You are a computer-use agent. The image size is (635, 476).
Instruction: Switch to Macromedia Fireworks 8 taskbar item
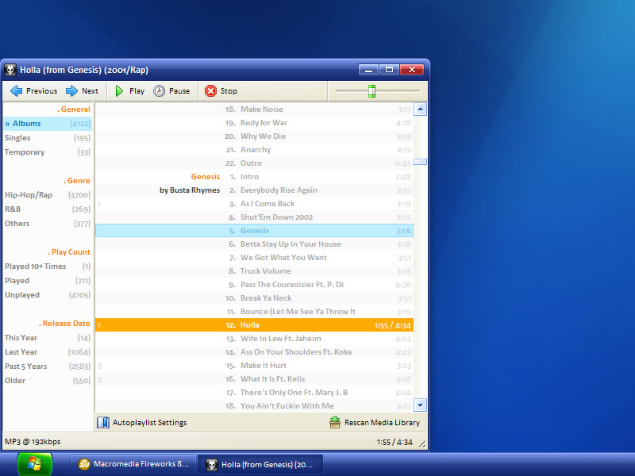click(x=133, y=464)
